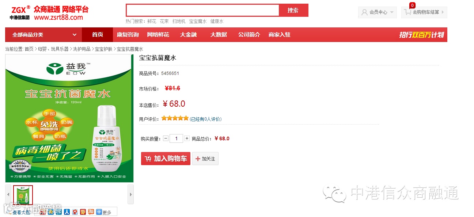Click hot search term 宝宝魔水
This screenshot has width=474, height=217.
click(x=198, y=22)
